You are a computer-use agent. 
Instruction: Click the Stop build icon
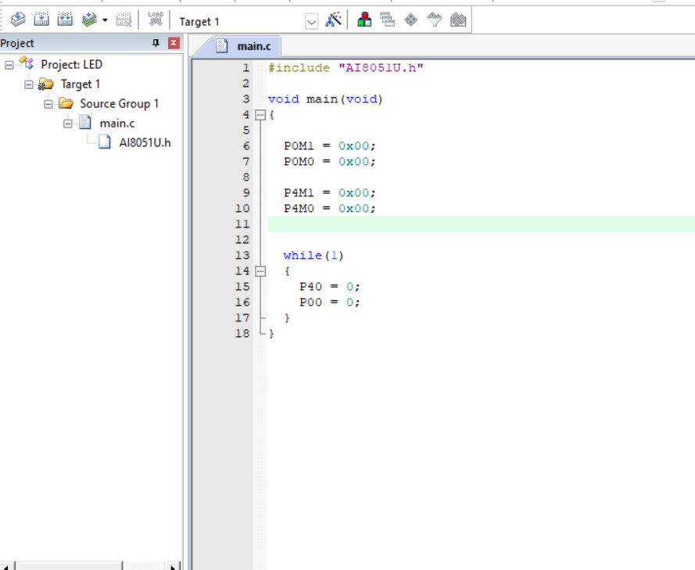click(x=124, y=20)
